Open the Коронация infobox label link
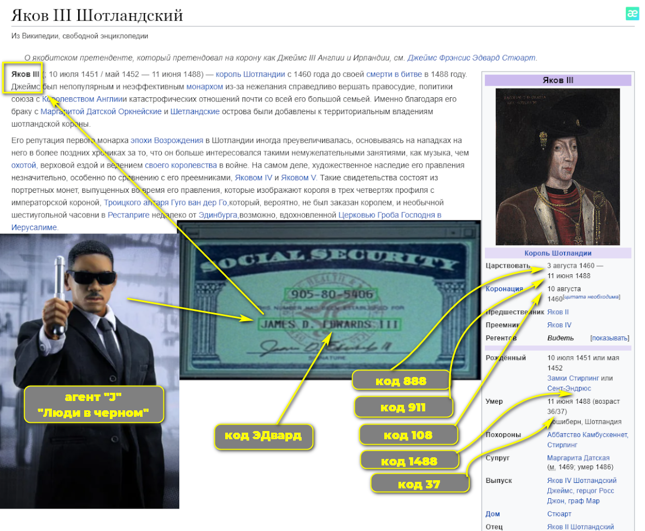The width and height of the screenshot is (645, 531). (504, 289)
